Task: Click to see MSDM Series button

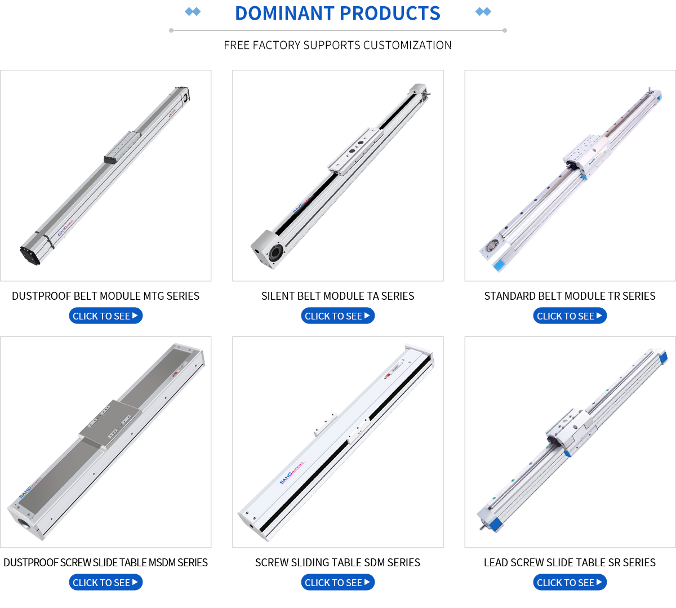Action: [106, 583]
